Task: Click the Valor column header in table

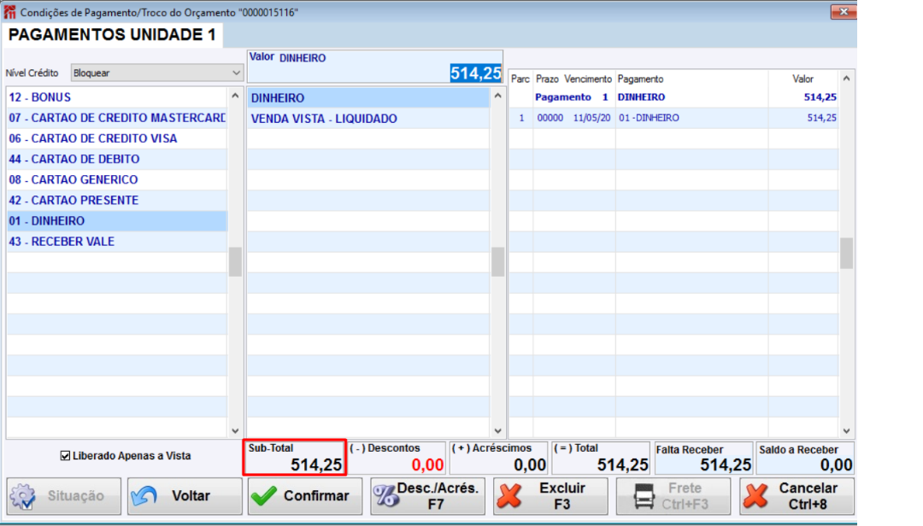Action: pos(802,79)
